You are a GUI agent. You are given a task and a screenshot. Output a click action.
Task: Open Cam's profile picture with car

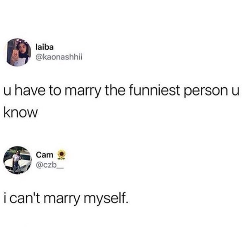(18, 160)
